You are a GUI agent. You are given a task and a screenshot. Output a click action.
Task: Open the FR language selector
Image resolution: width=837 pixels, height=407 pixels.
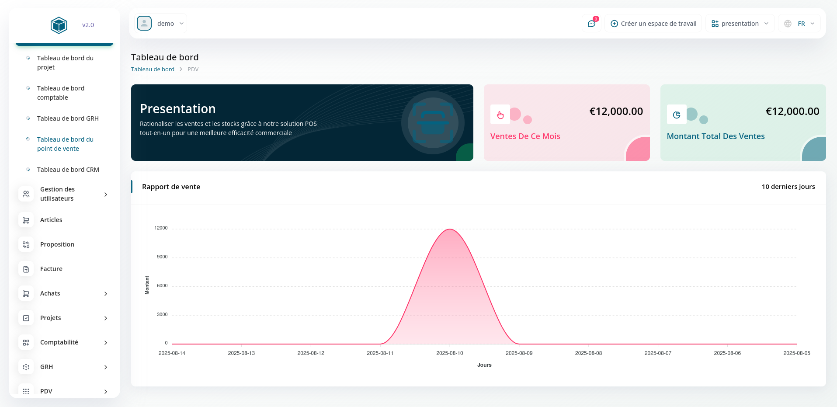[x=799, y=24]
